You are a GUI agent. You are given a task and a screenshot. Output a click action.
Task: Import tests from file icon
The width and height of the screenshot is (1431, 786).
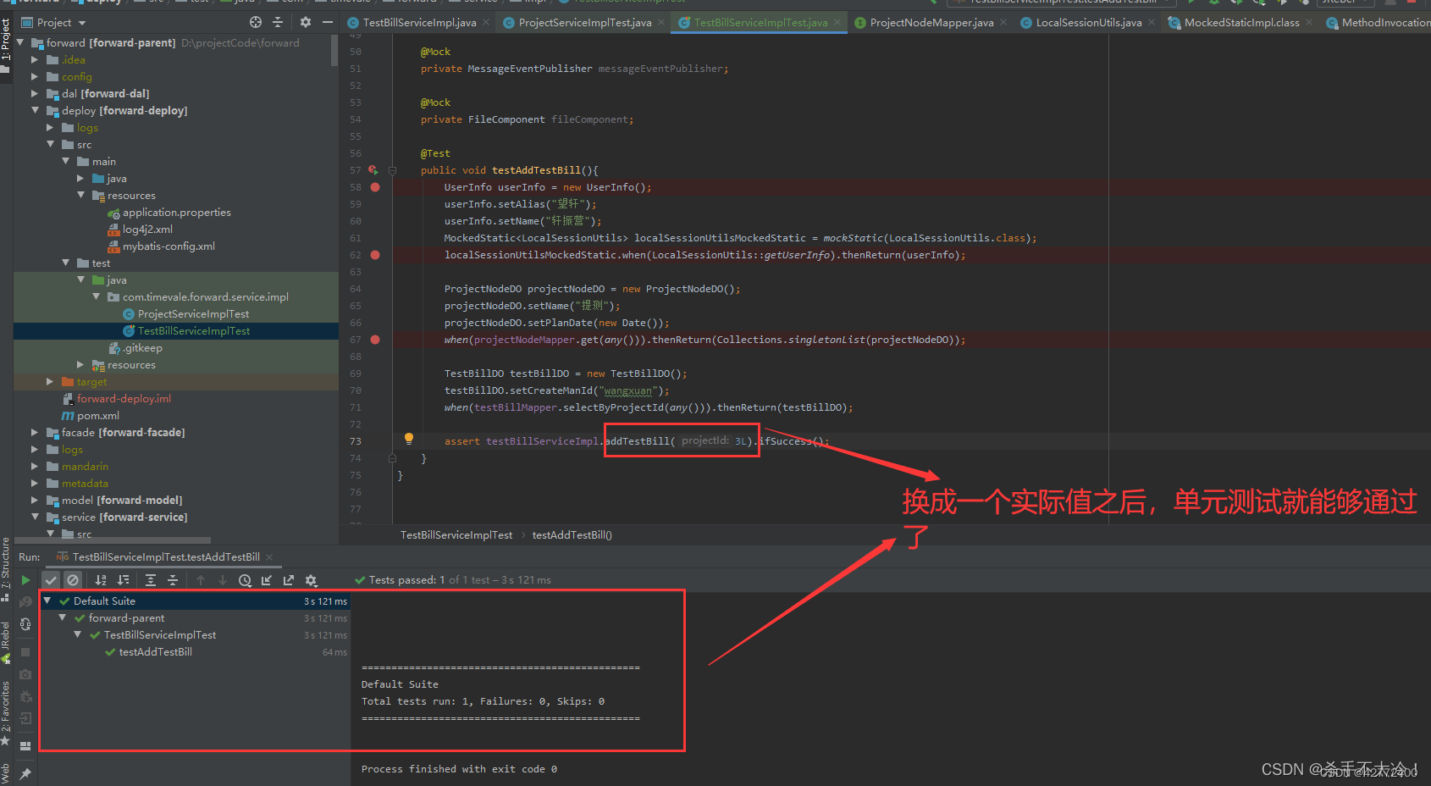pos(267,580)
